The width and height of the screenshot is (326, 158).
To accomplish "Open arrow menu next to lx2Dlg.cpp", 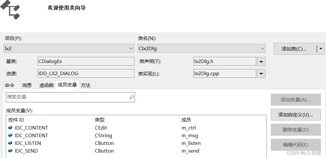I will tap(261, 74).
